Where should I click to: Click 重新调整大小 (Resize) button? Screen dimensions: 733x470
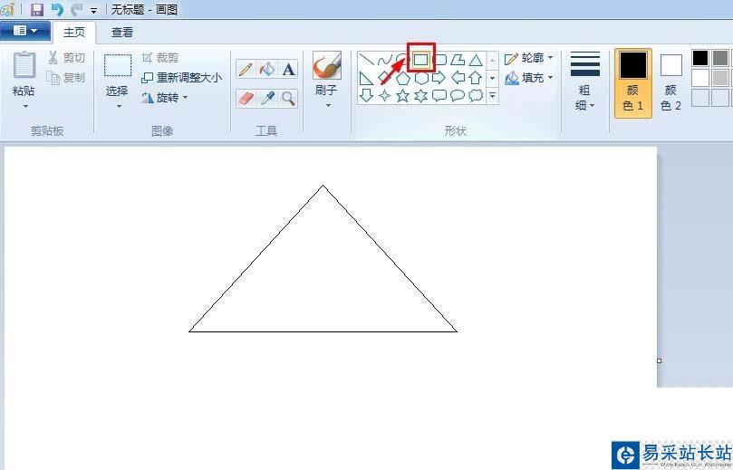point(182,78)
